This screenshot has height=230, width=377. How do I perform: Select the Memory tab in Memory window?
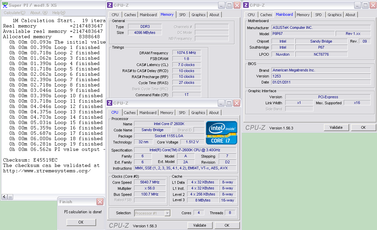click(x=167, y=14)
